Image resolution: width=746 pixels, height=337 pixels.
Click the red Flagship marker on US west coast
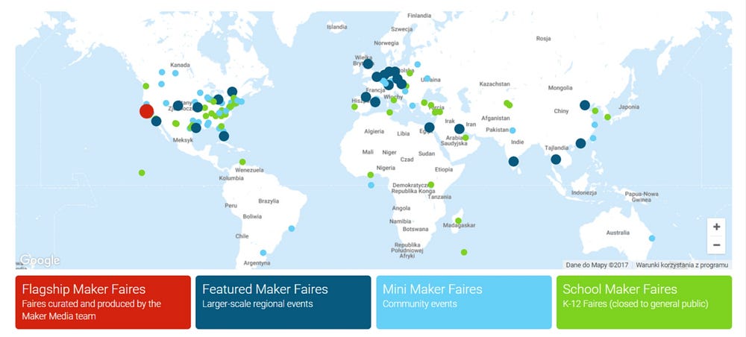pos(146,111)
